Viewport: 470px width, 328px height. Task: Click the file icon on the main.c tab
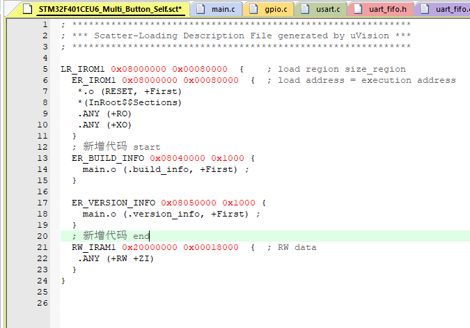click(x=201, y=9)
